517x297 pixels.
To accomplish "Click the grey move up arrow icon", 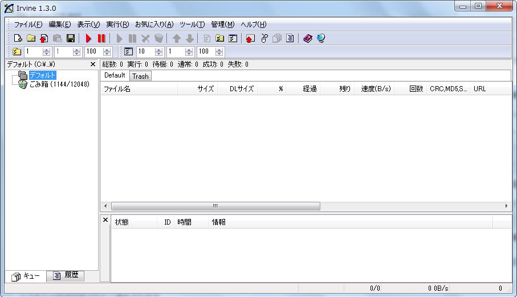I will point(176,38).
